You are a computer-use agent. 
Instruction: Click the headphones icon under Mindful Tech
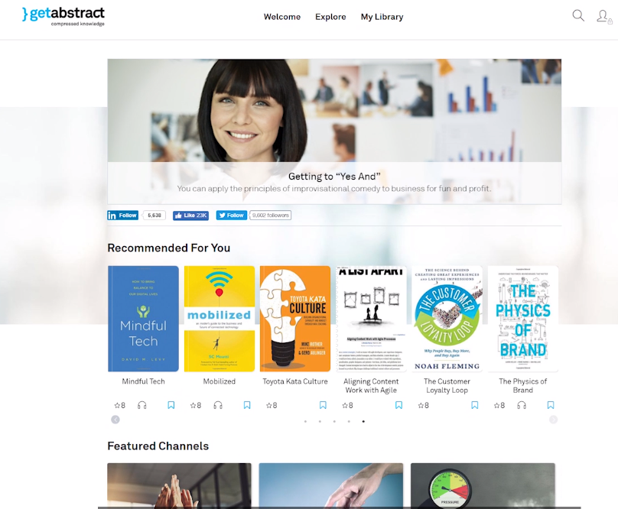tap(142, 405)
